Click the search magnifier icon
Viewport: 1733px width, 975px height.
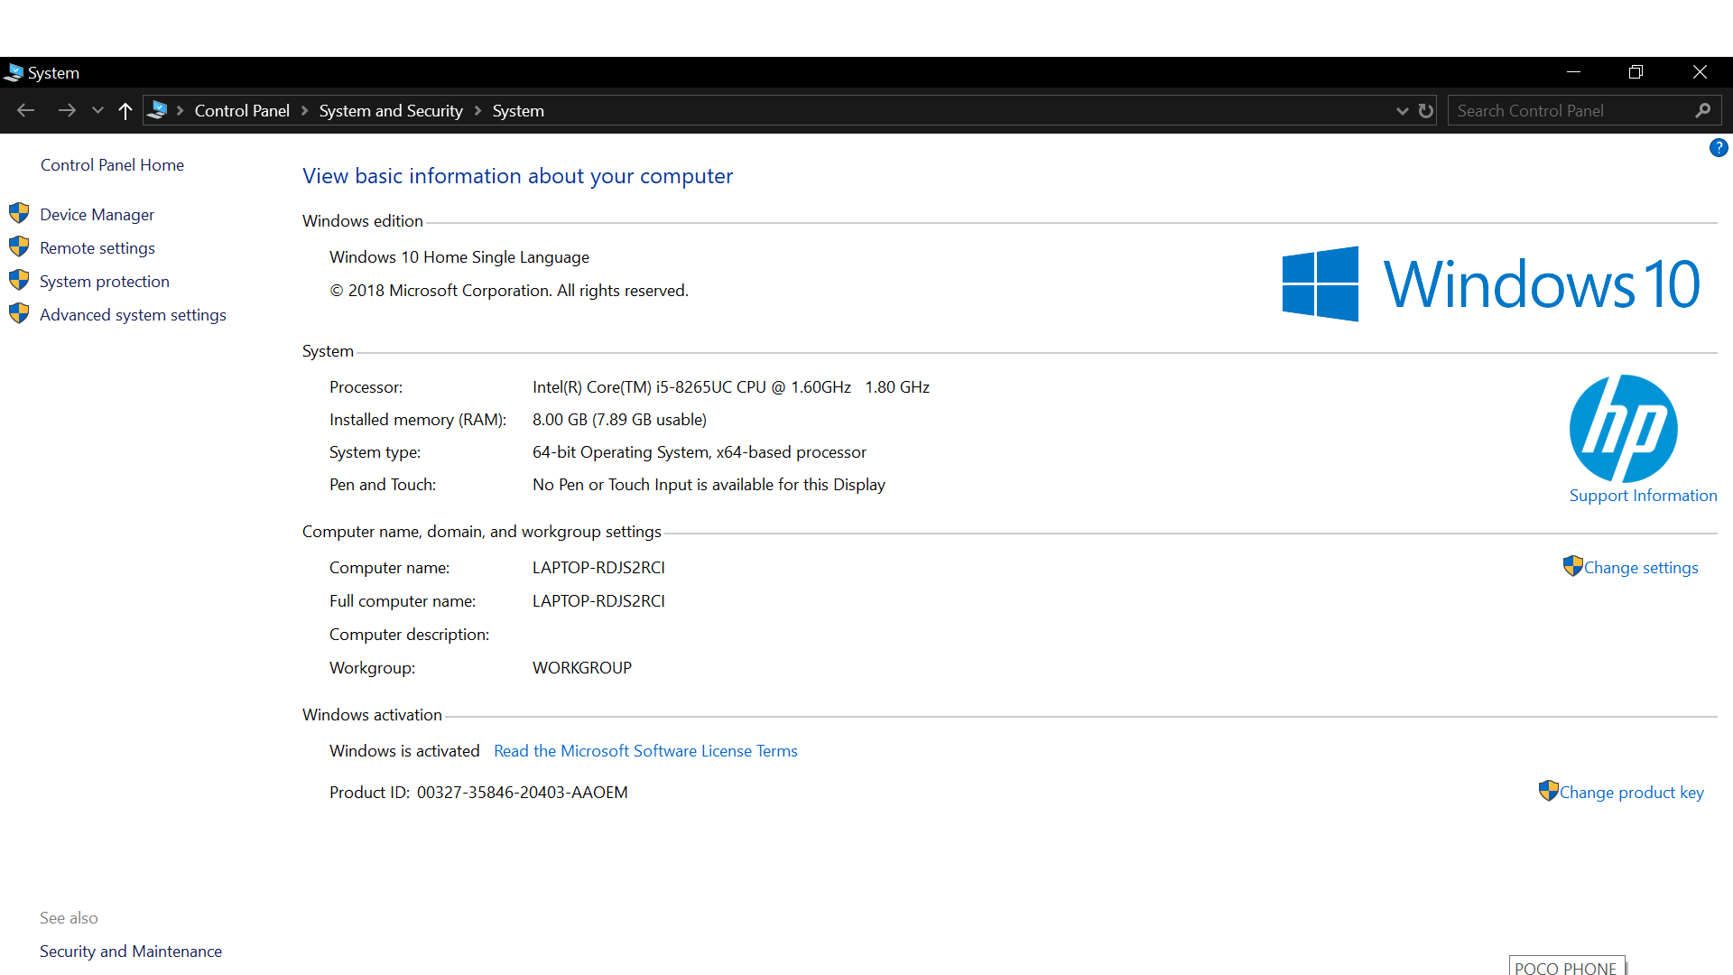(x=1702, y=110)
